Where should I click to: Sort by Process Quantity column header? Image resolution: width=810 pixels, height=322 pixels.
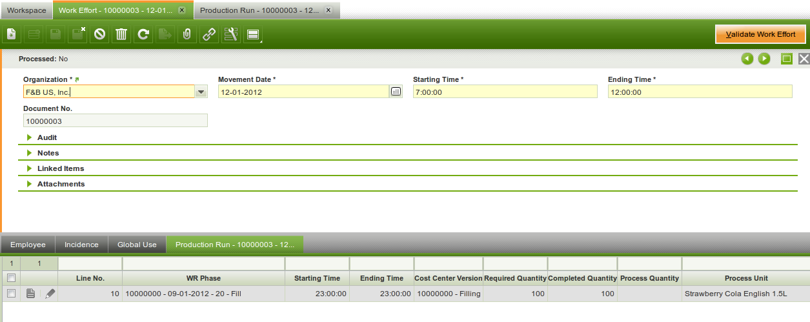(x=649, y=278)
